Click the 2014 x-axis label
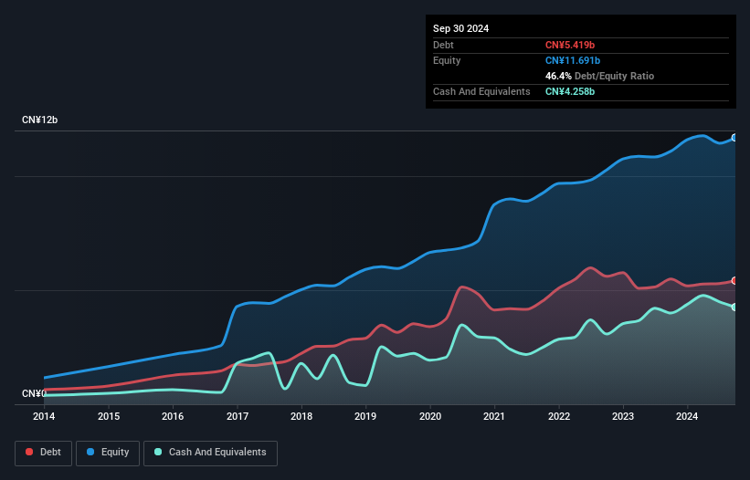 pyautogui.click(x=44, y=416)
